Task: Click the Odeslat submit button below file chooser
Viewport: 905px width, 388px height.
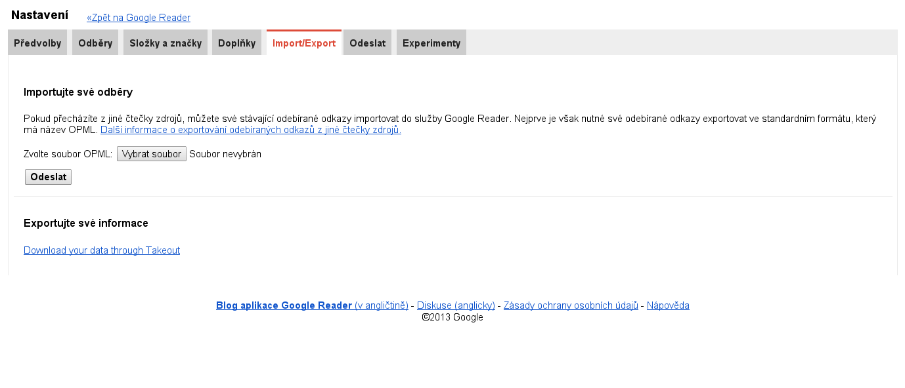Action: [48, 177]
